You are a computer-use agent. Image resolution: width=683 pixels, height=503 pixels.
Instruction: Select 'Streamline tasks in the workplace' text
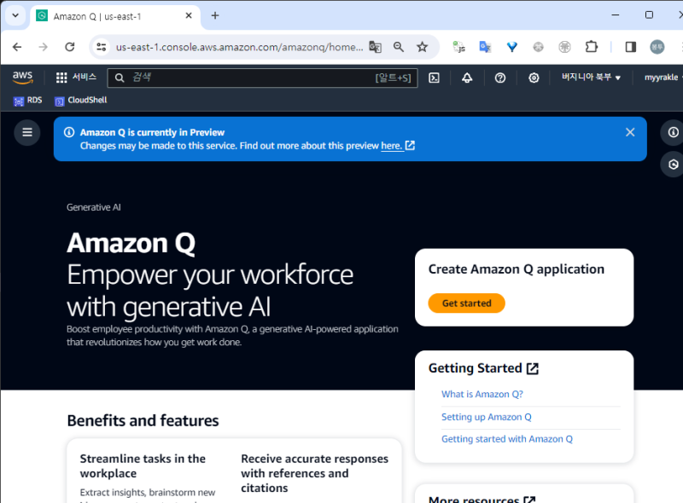143,466
